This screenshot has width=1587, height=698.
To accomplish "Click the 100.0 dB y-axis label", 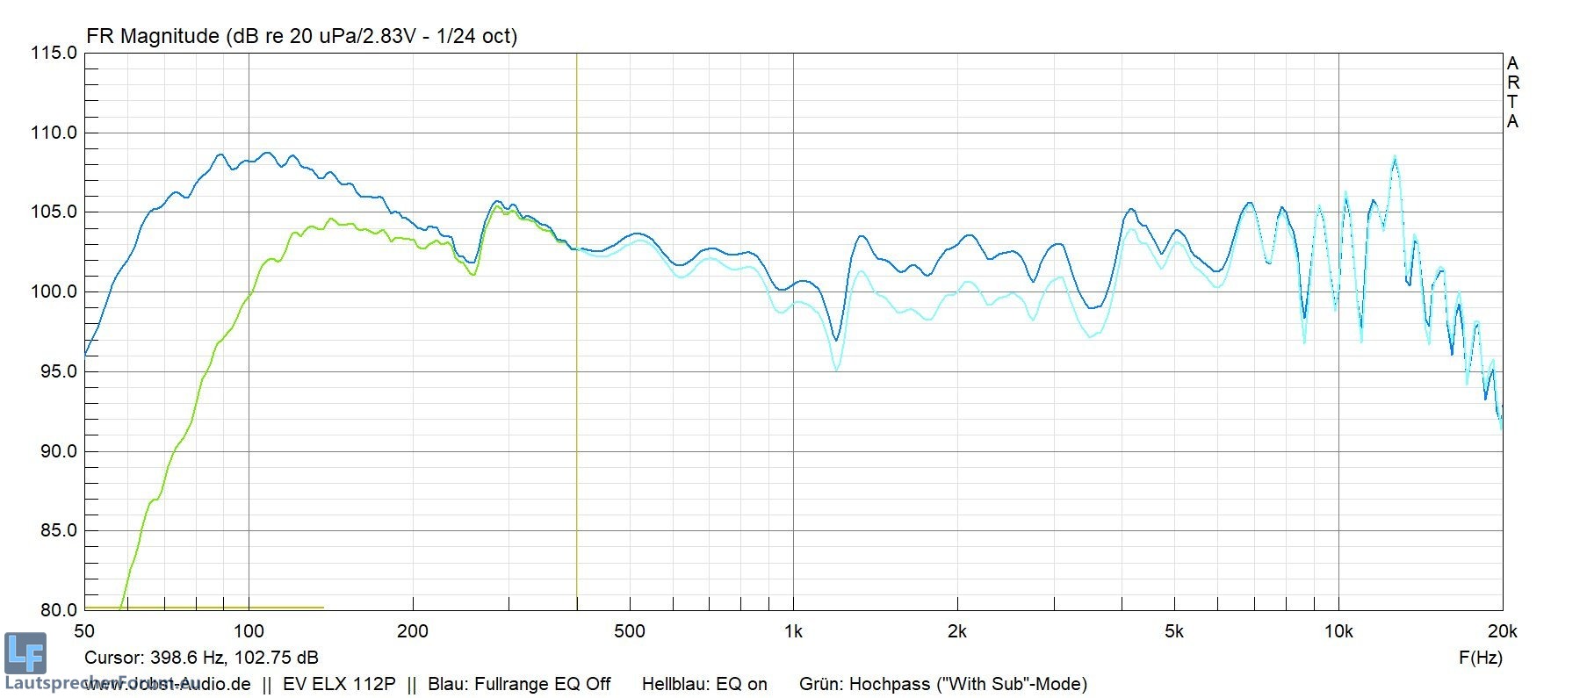I will pyautogui.click(x=54, y=292).
